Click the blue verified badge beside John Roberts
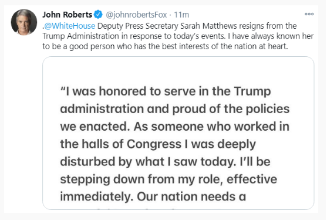Screen dimensions: 327x221 98,15
